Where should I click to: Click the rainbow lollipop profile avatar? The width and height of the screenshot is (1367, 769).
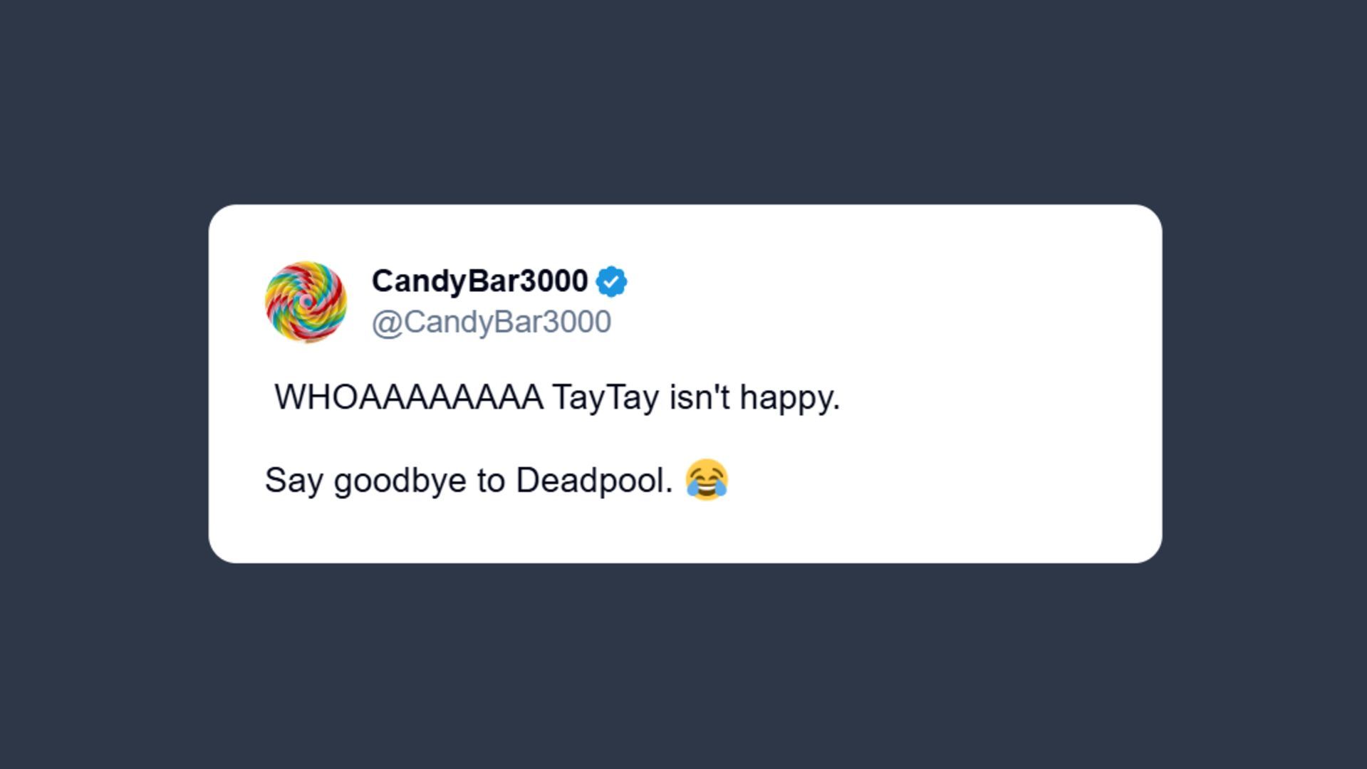(306, 301)
